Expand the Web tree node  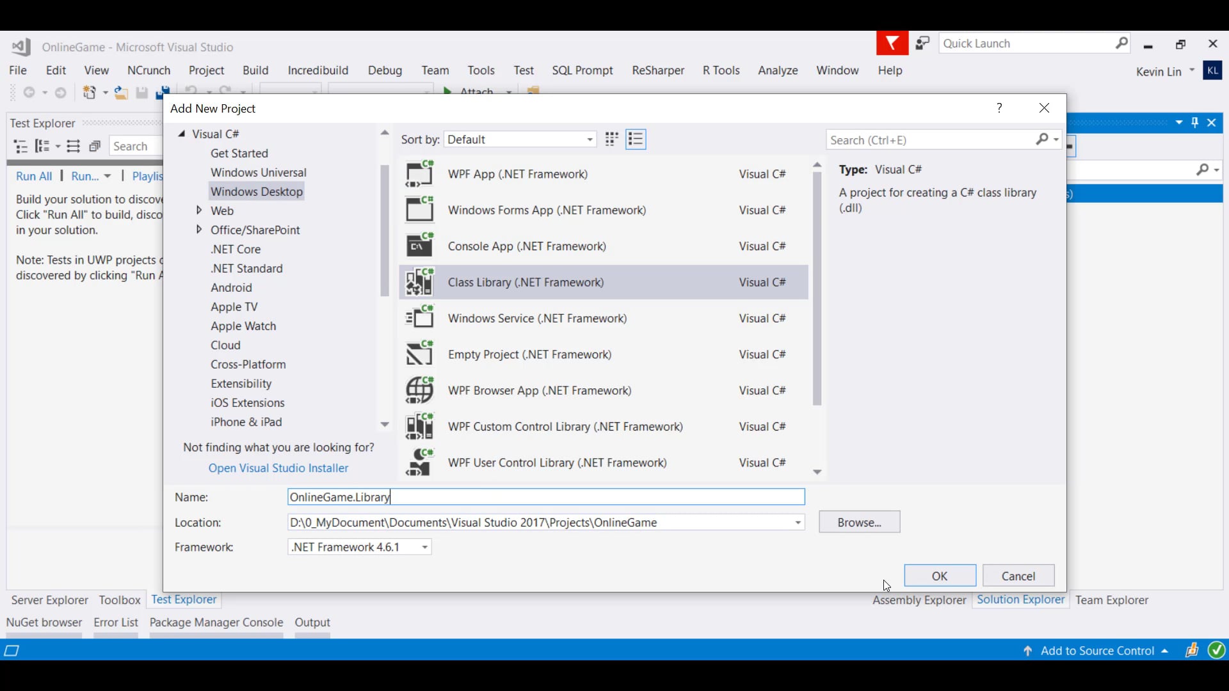(199, 210)
